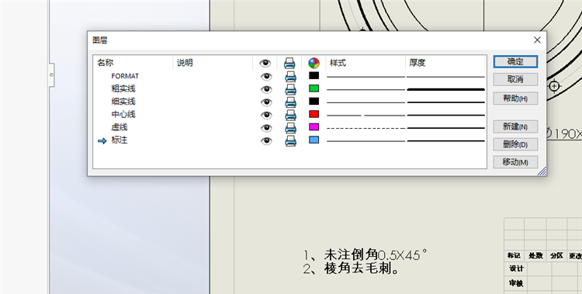The width and height of the screenshot is (582, 294).
Task: Toggle print icon for 中心线 layer
Action: tap(290, 115)
